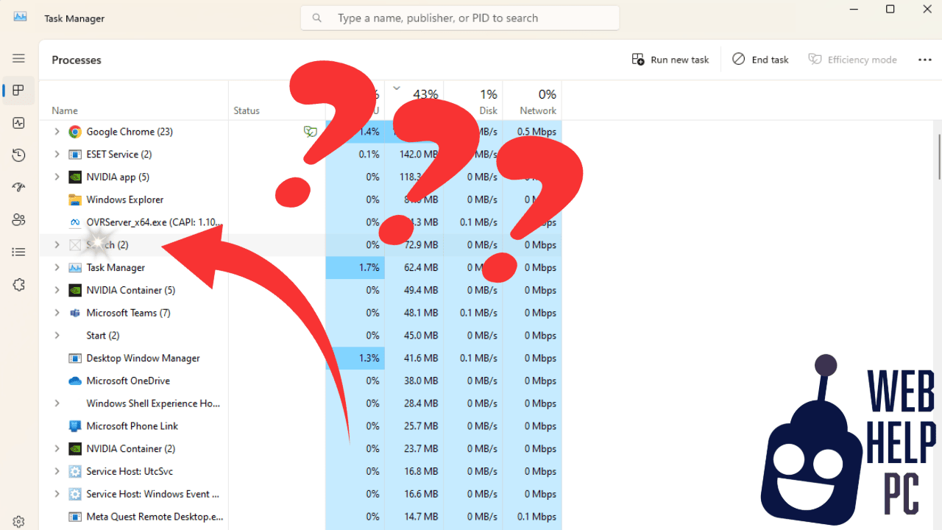
Task: Click the Processes page heading
Action: 77,60
